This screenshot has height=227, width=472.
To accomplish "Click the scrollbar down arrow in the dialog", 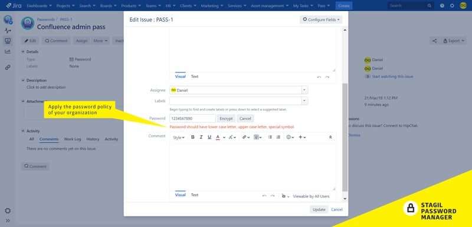I will click(345, 199).
